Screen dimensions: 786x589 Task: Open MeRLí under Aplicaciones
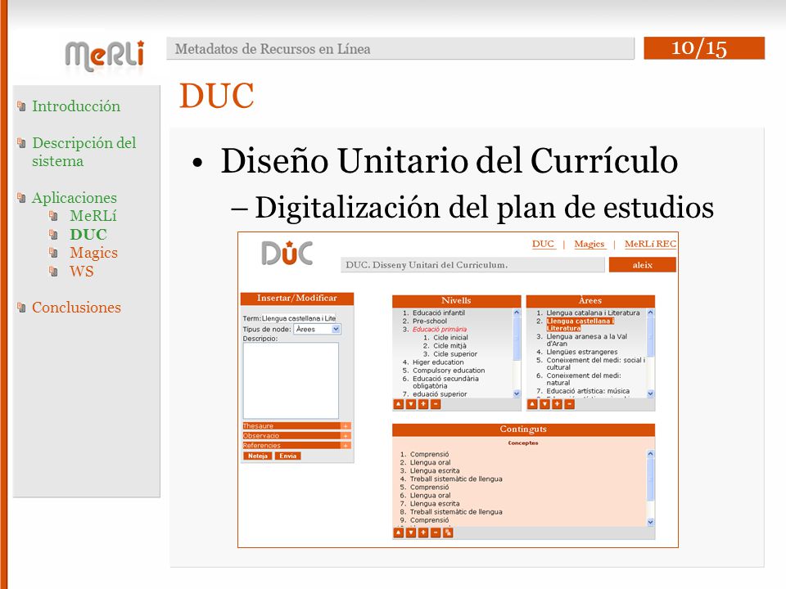coord(93,216)
